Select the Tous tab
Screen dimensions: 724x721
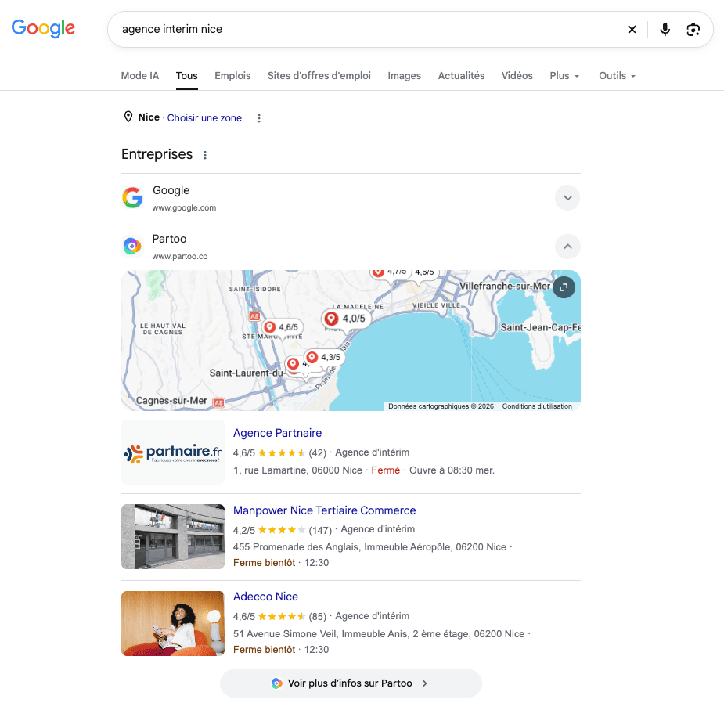(x=186, y=76)
